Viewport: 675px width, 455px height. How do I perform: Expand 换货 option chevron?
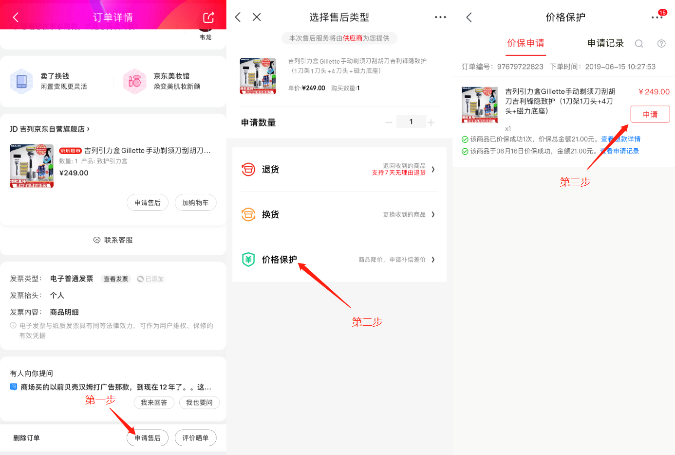pos(433,214)
